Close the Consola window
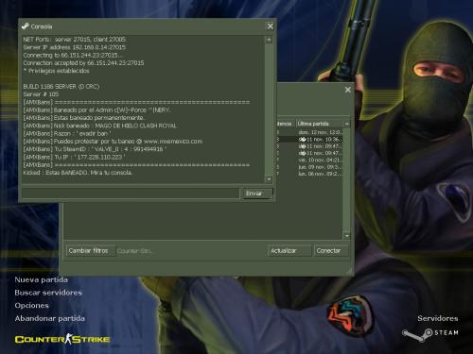473x354 pixels. pyautogui.click(x=271, y=26)
